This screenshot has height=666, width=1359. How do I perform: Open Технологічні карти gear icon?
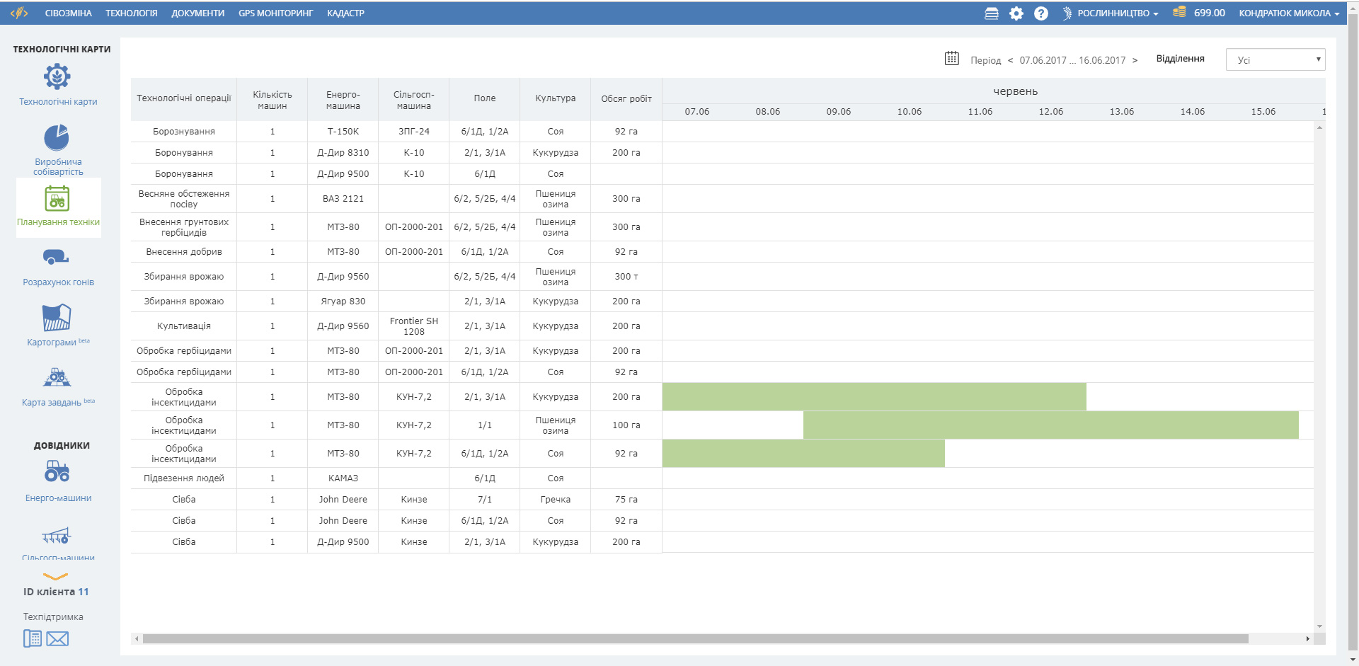point(57,76)
